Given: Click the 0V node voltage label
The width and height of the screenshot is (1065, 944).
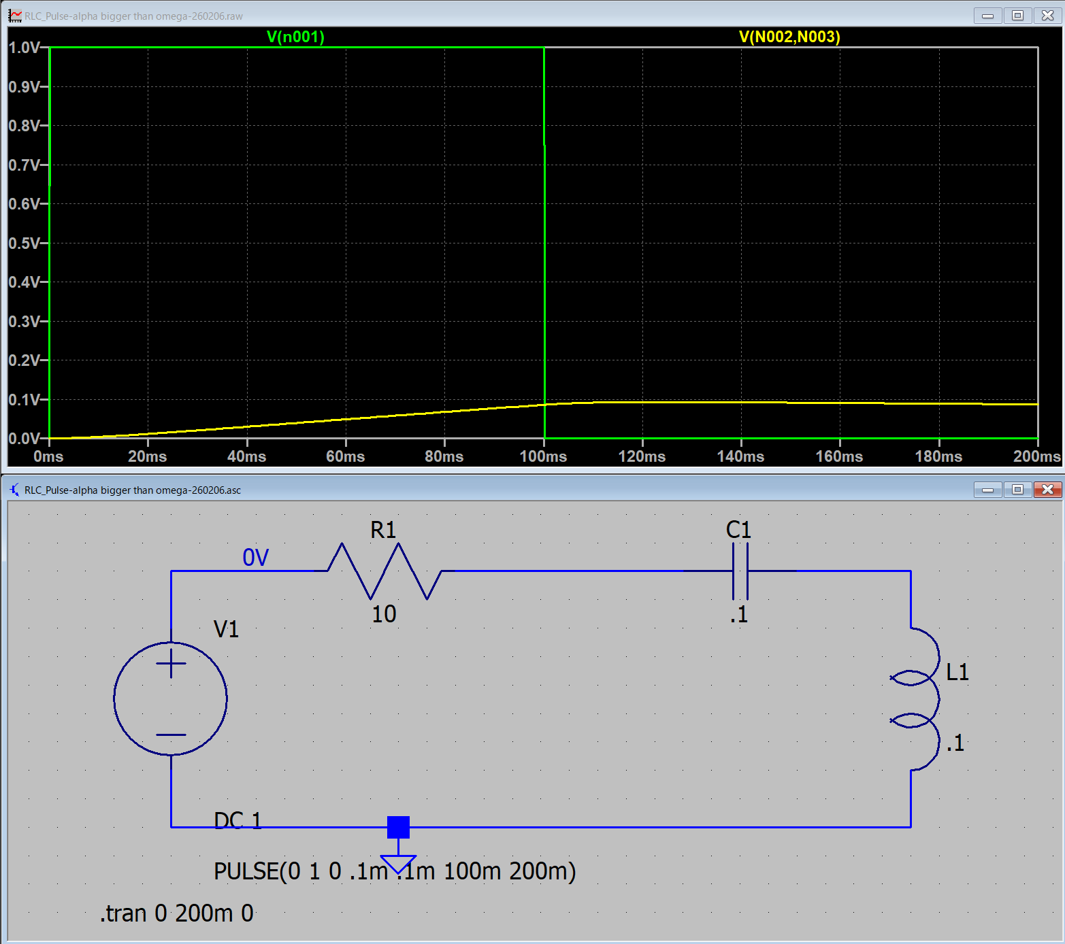Looking at the screenshot, I should point(255,558).
